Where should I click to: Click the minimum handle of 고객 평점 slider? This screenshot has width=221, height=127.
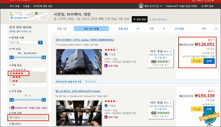12,100
